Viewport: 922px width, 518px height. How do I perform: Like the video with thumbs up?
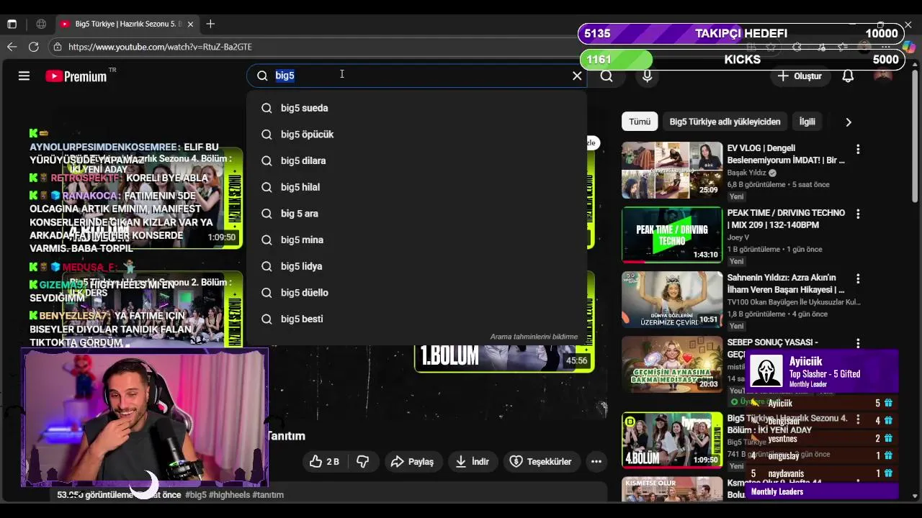coord(324,462)
